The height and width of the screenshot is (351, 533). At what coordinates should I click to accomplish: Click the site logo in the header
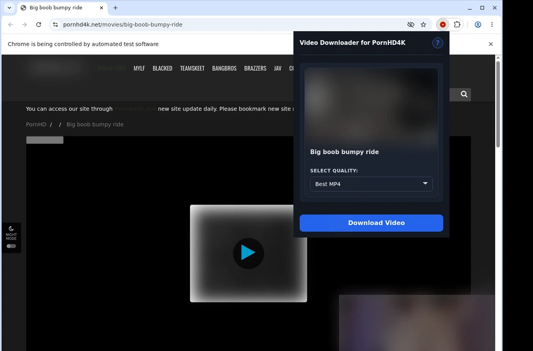pos(56,68)
